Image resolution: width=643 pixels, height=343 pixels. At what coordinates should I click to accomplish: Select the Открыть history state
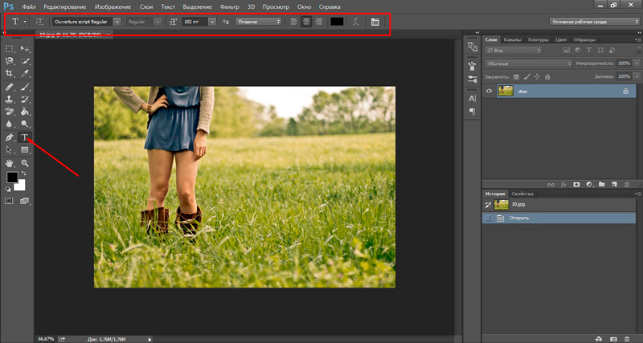(x=519, y=218)
